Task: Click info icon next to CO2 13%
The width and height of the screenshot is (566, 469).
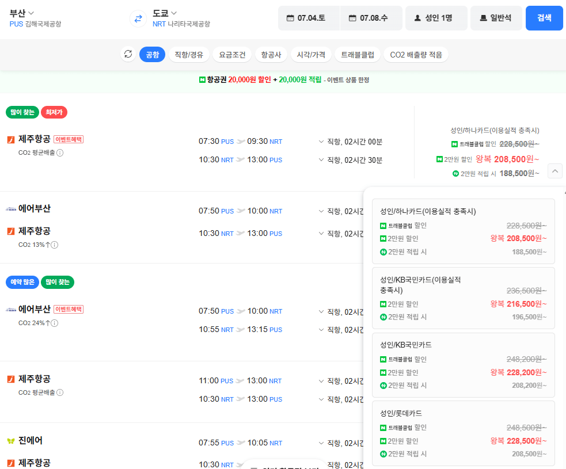Action: (x=55, y=245)
